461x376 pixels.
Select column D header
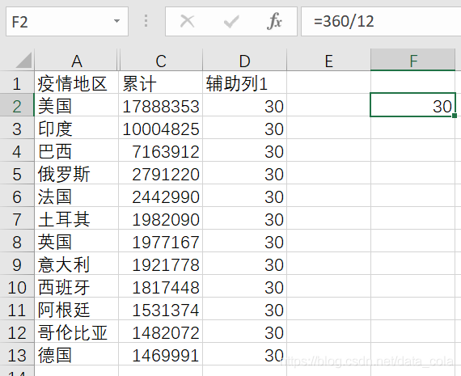click(x=244, y=61)
